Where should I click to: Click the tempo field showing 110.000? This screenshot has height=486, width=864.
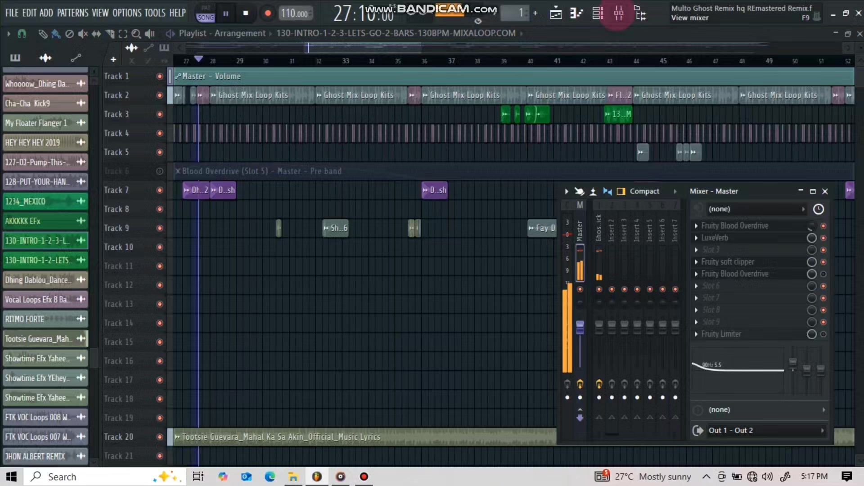(295, 13)
